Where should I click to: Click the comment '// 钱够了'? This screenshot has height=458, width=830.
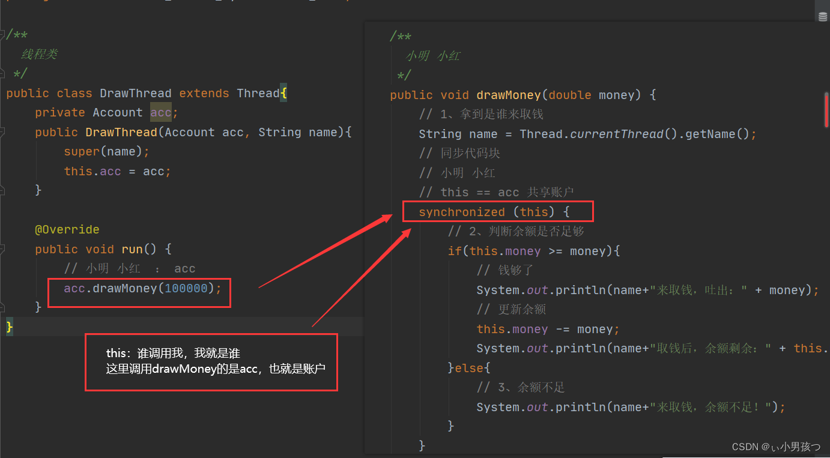(505, 270)
